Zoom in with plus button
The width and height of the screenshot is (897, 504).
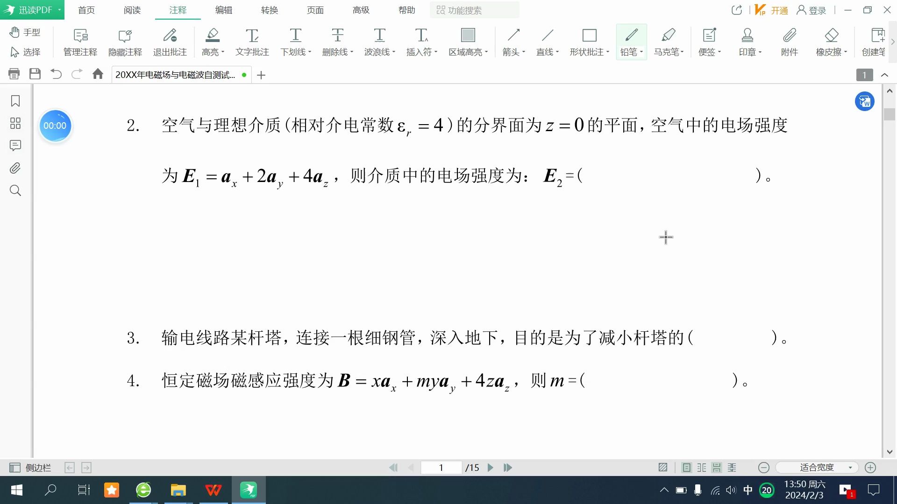[870, 468]
